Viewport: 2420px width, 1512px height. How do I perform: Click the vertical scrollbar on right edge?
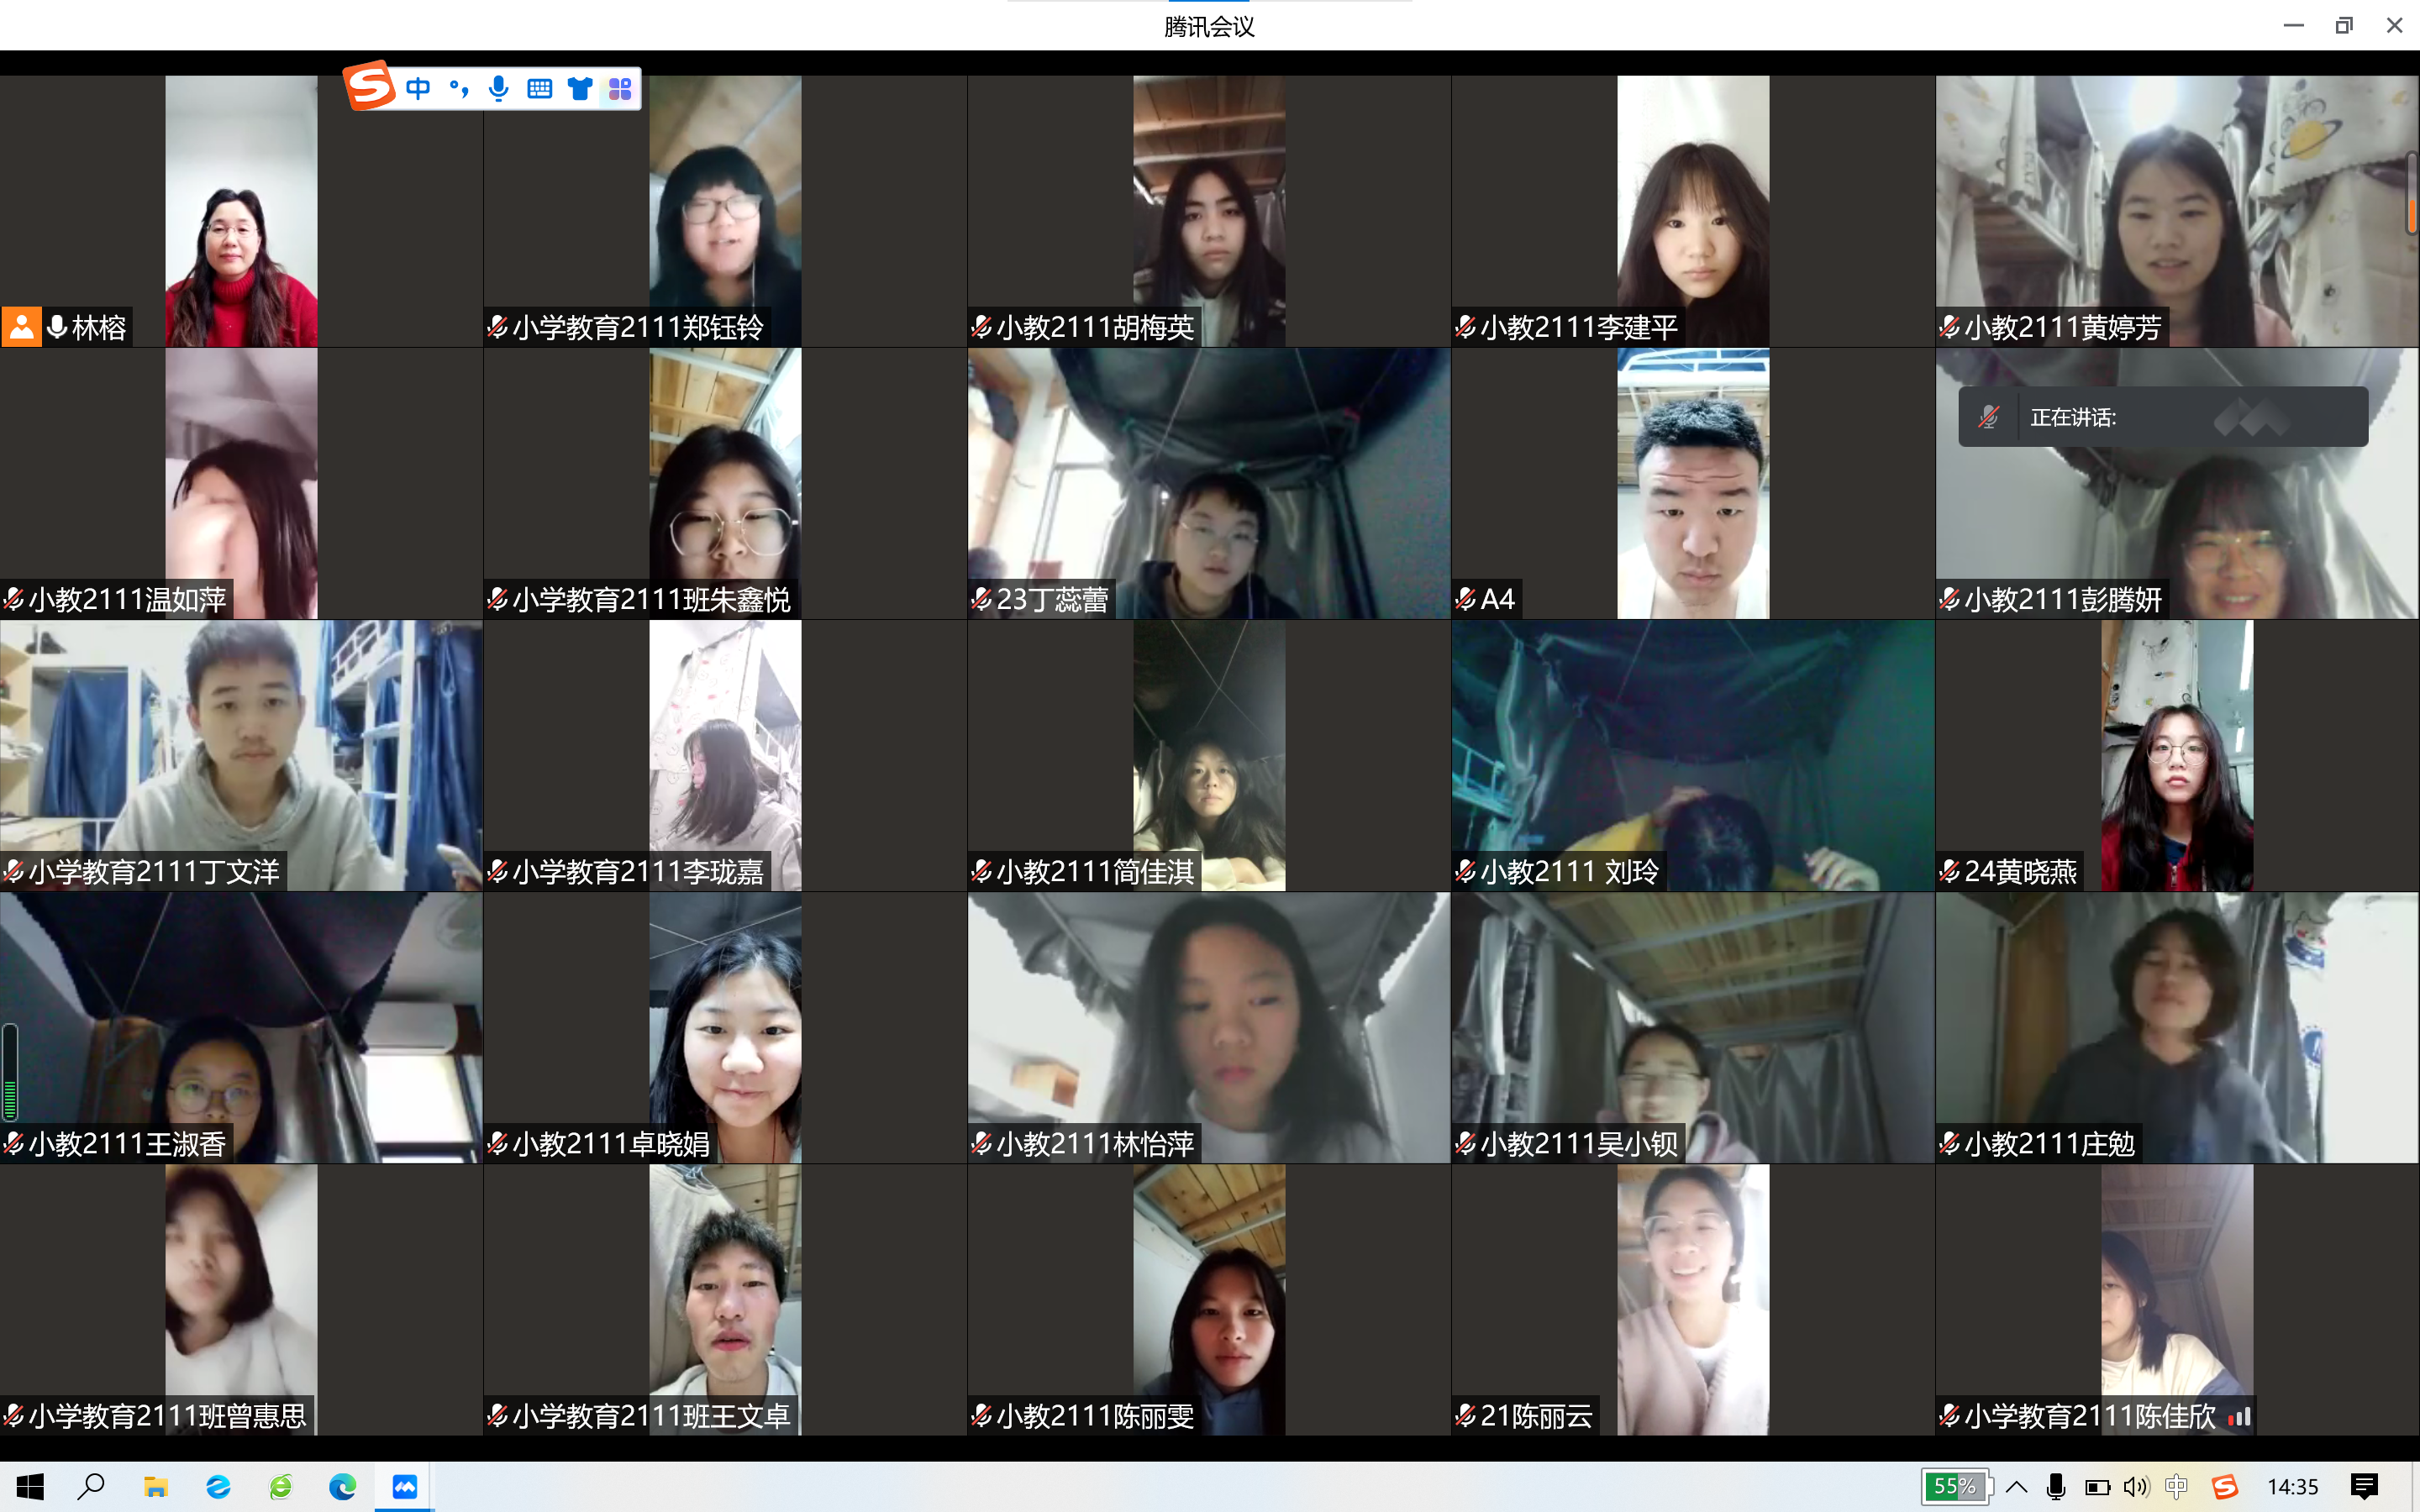click(x=2411, y=195)
